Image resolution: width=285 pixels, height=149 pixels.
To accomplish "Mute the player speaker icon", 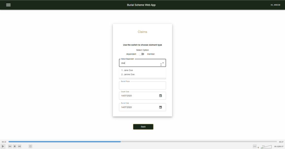I will (258, 147).
